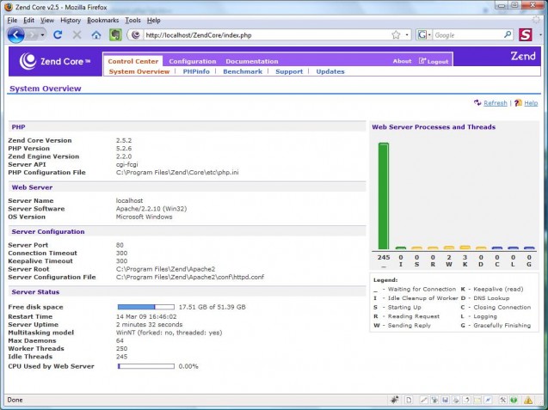
Task: Click the Stop loading X icon
Action: click(77, 35)
